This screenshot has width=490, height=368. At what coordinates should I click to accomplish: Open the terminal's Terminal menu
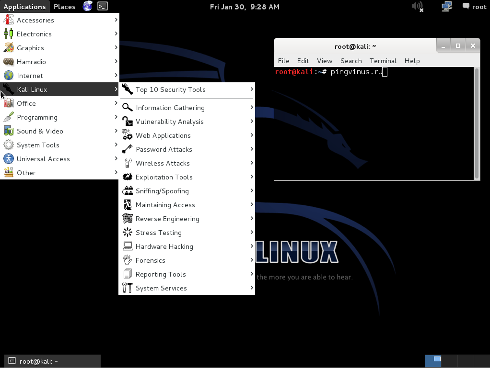pos(383,61)
